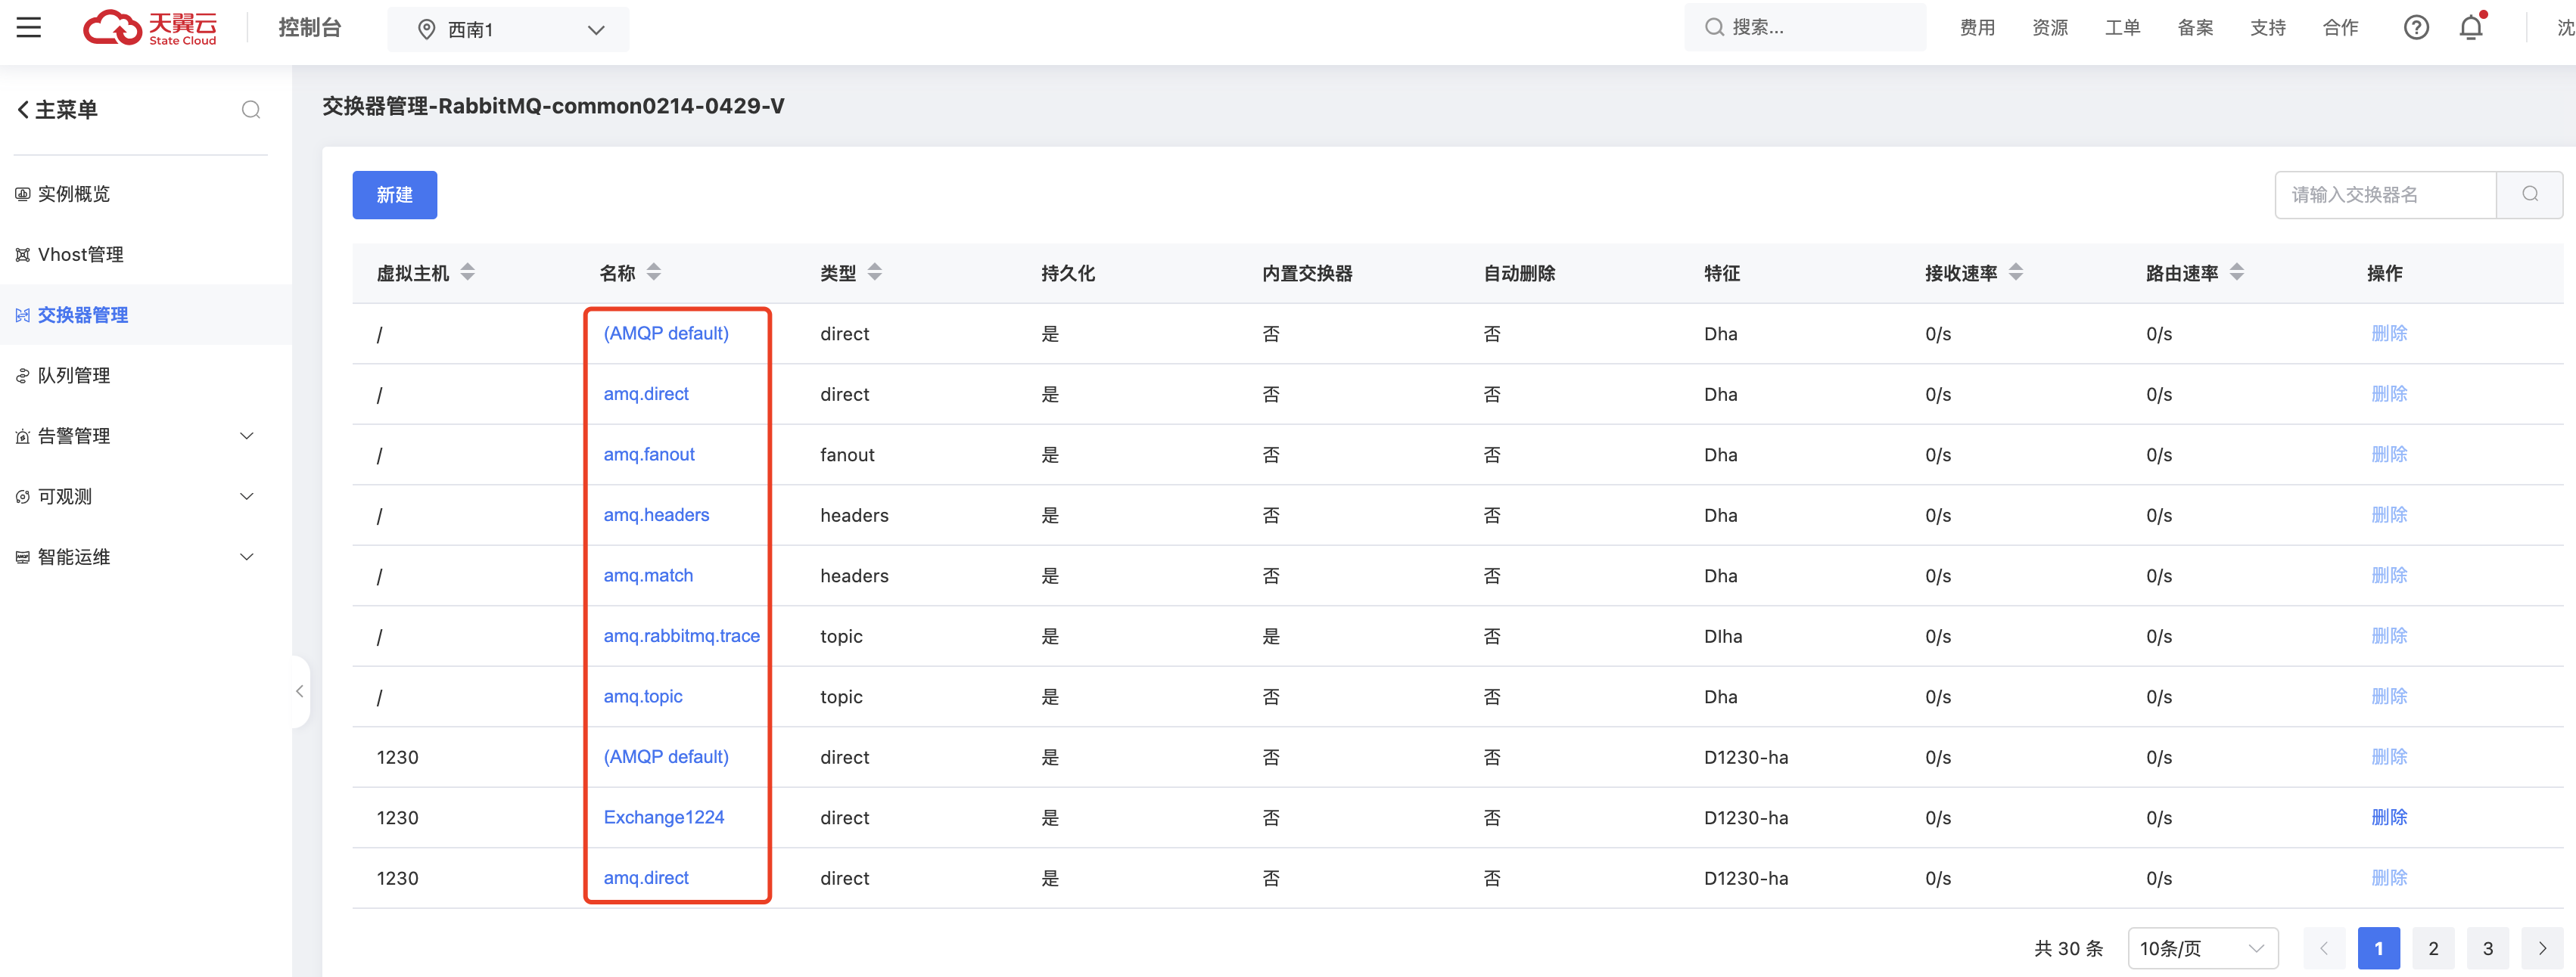Open the amq.fanout exchange link

pos(648,454)
